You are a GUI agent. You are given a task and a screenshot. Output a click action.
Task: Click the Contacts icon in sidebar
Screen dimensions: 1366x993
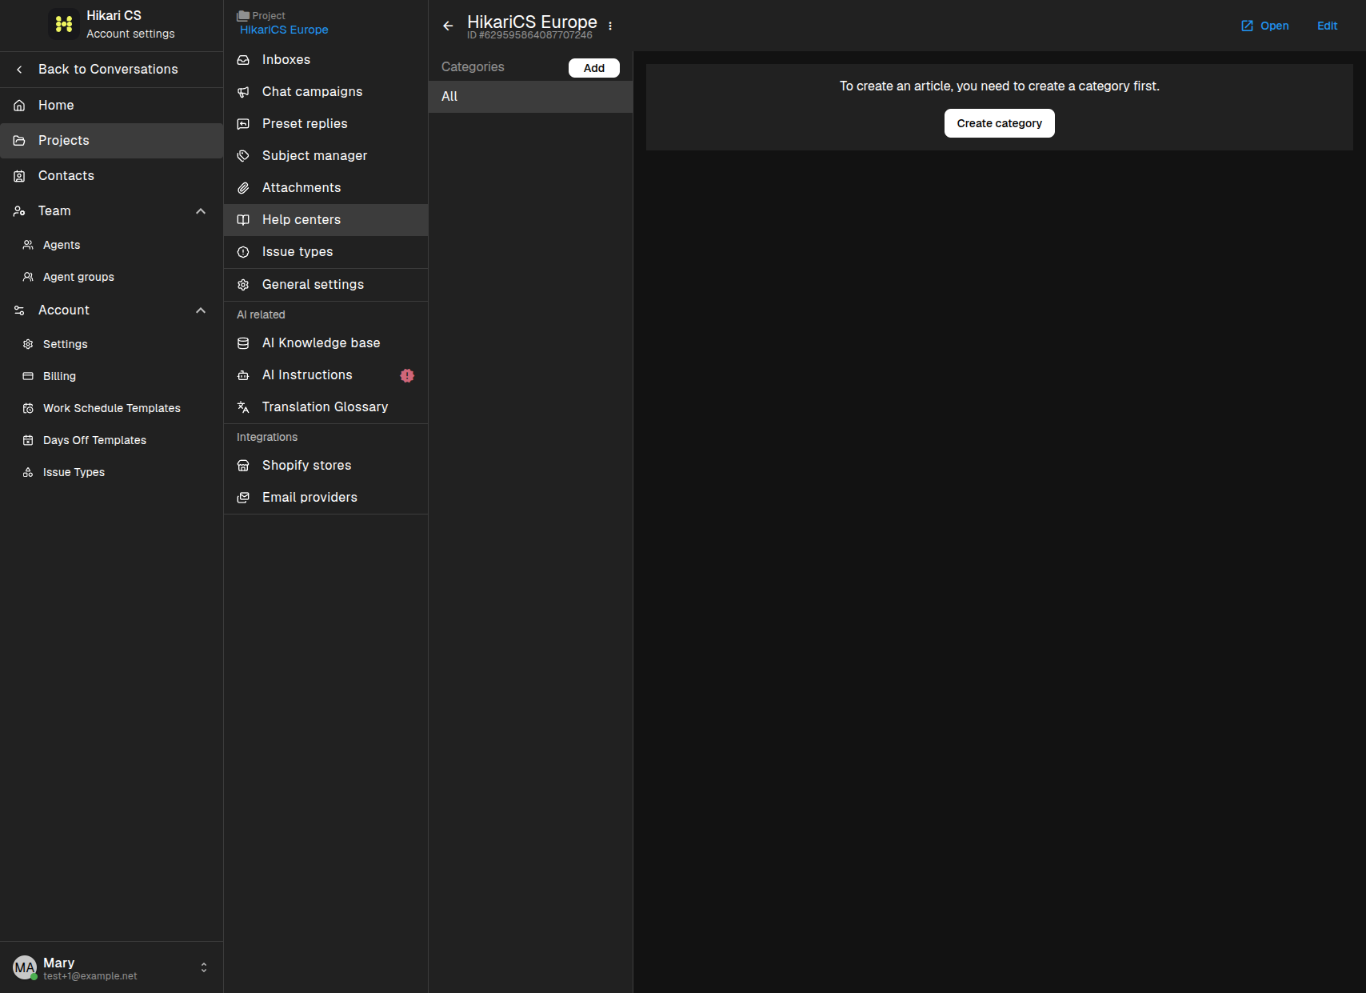click(x=19, y=176)
